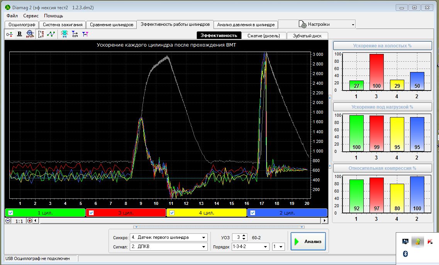Click the red 3 цил. color bar

pos(126,213)
